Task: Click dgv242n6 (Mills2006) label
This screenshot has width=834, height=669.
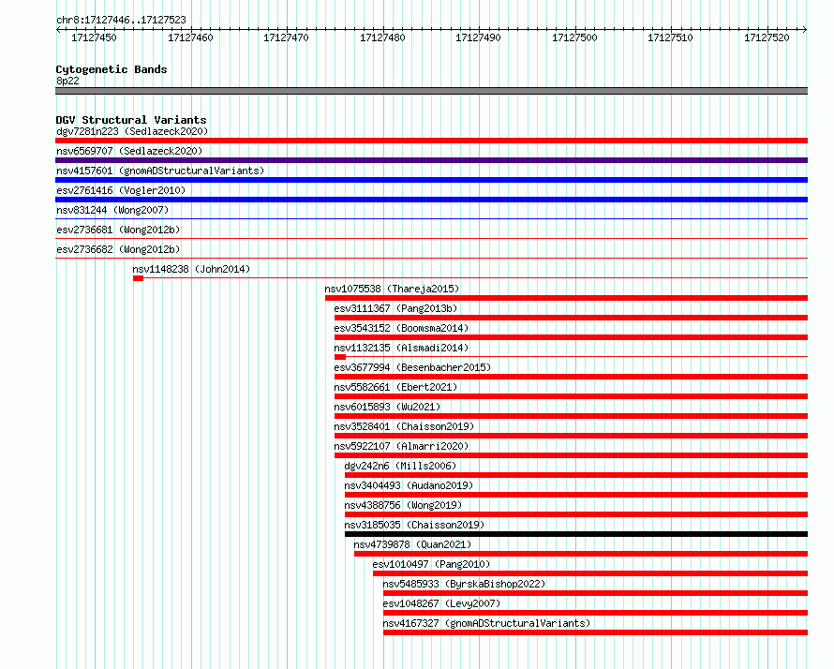Action: [x=400, y=466]
